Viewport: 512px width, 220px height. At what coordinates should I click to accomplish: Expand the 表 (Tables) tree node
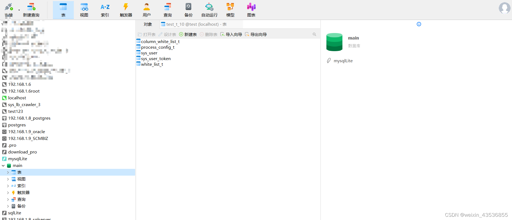tap(8, 172)
